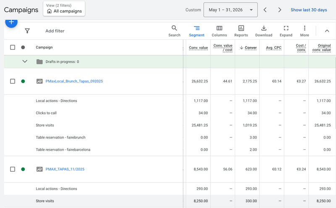Click the Custom date range label
336x208 pixels.
193,10
